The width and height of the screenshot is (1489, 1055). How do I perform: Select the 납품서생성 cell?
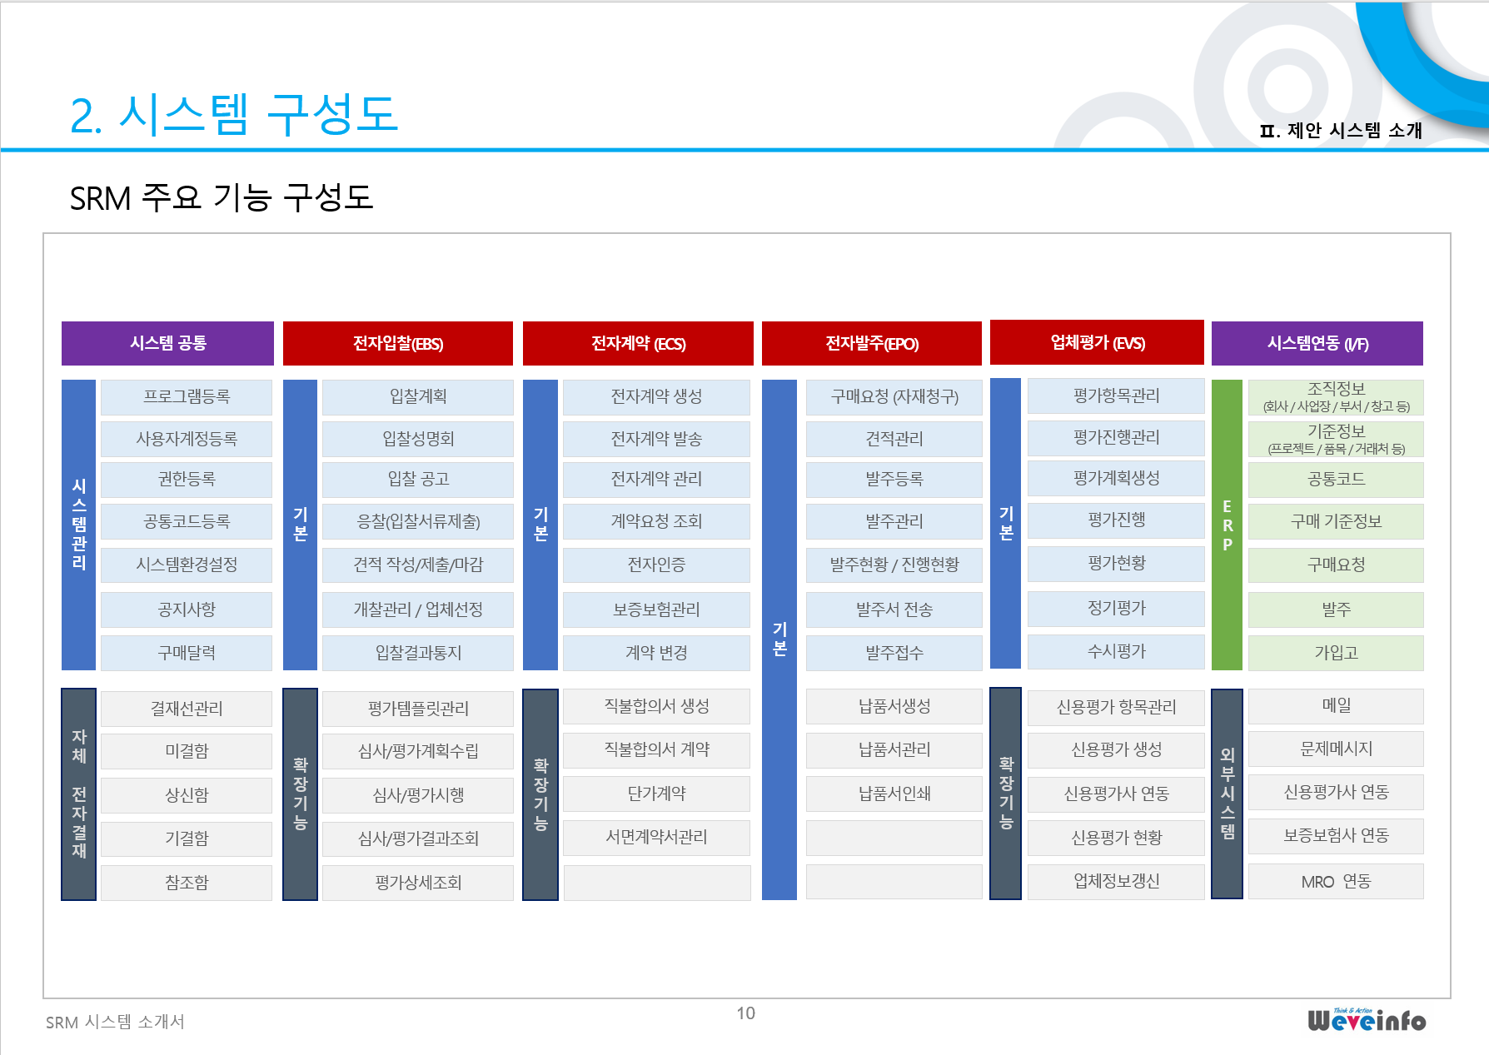point(894,706)
